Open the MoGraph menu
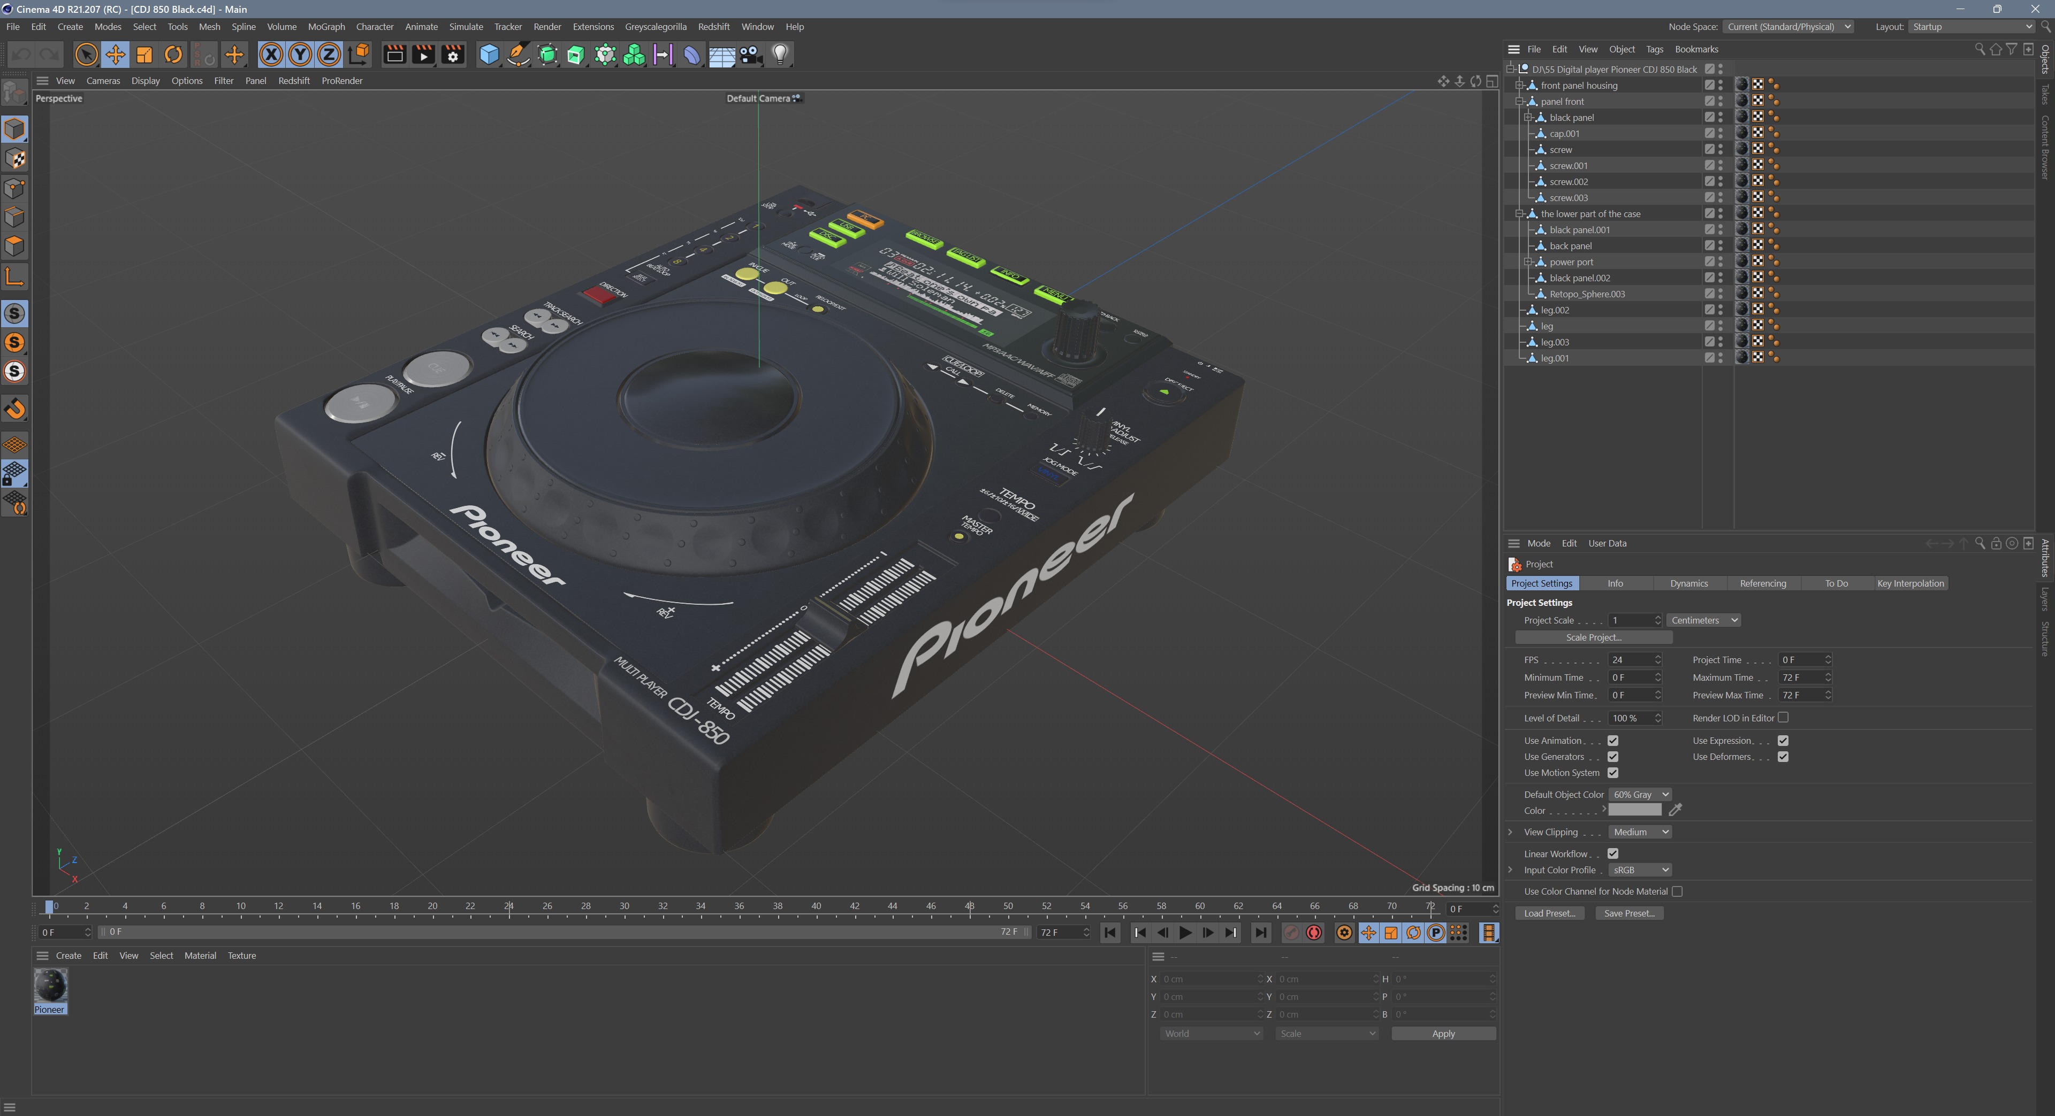The width and height of the screenshot is (2055, 1116). [326, 26]
